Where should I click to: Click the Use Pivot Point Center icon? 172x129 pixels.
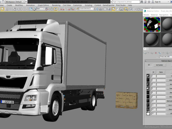click(x=47, y=9)
